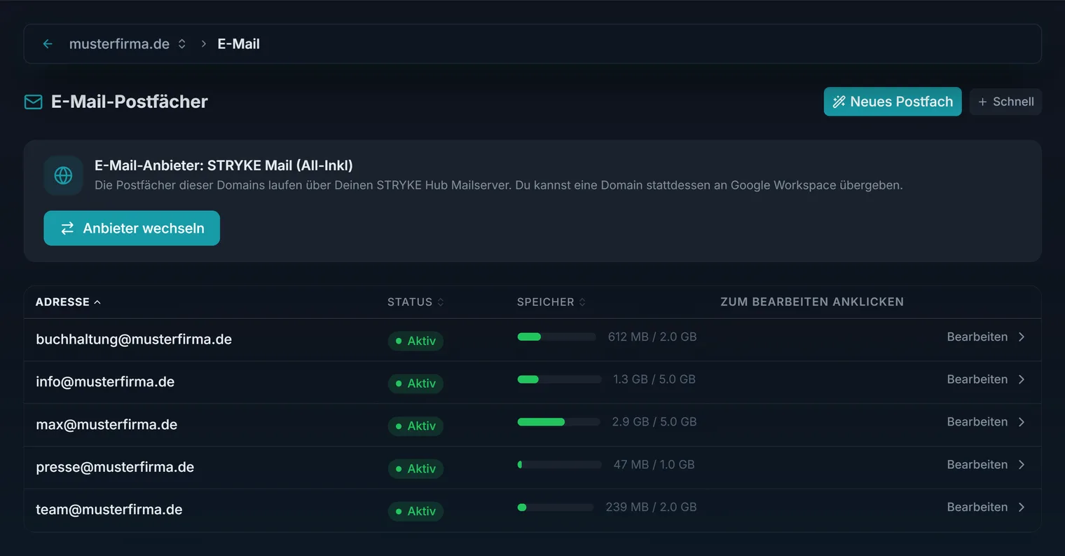The width and height of the screenshot is (1065, 556).
Task: Click storage bar of the presse@musterfirma.de row
Action: pos(559,465)
